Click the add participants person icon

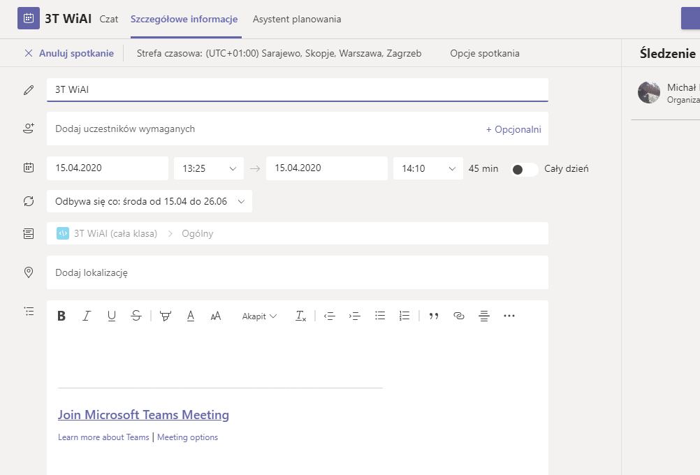click(x=29, y=129)
